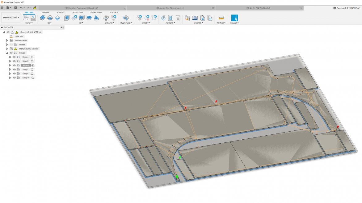Open the Template Library icon in Manage group

(x=210, y=18)
